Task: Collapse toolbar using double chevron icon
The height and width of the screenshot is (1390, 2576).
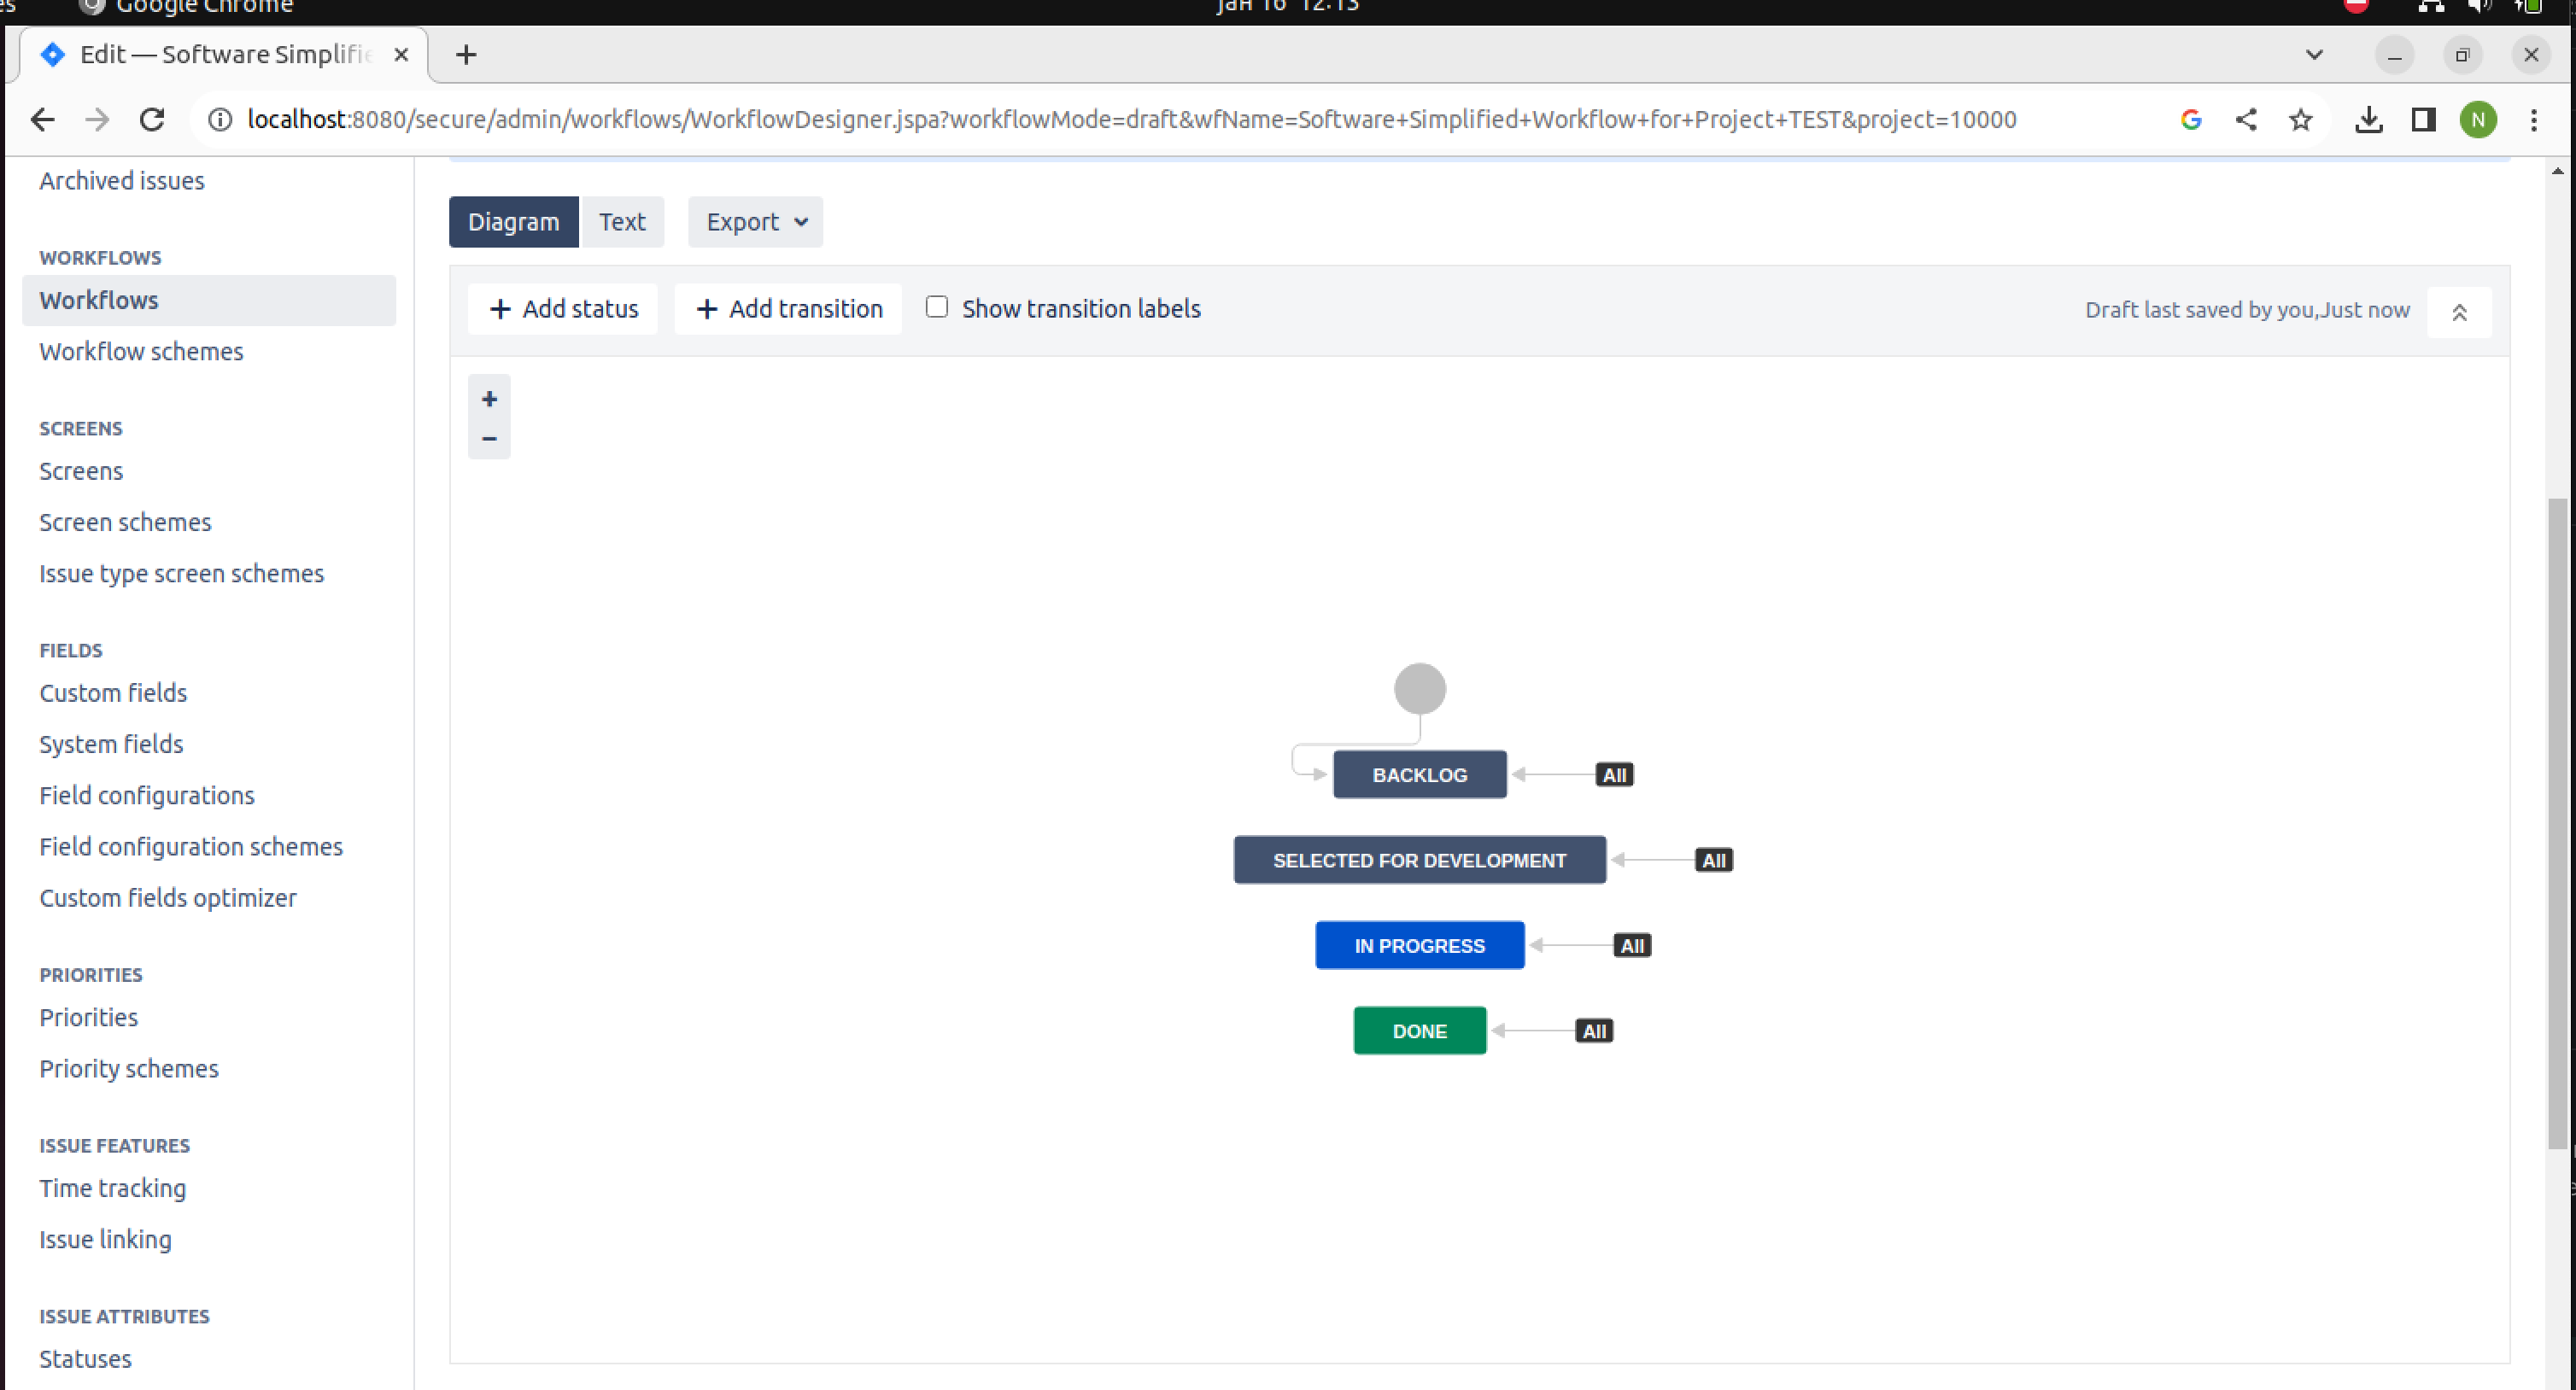Action: coord(2459,312)
